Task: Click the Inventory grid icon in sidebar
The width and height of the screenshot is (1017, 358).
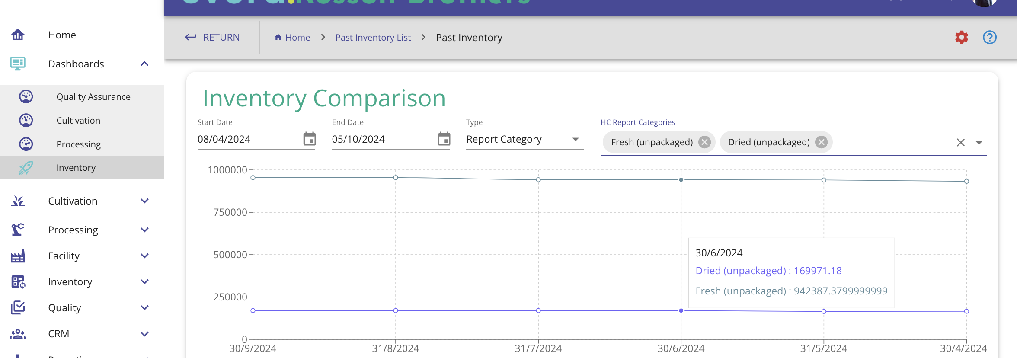Action: pyautogui.click(x=18, y=282)
